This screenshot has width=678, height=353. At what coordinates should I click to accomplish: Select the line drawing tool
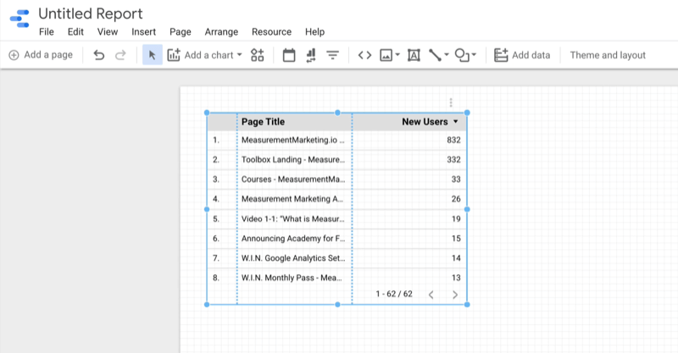(x=435, y=55)
